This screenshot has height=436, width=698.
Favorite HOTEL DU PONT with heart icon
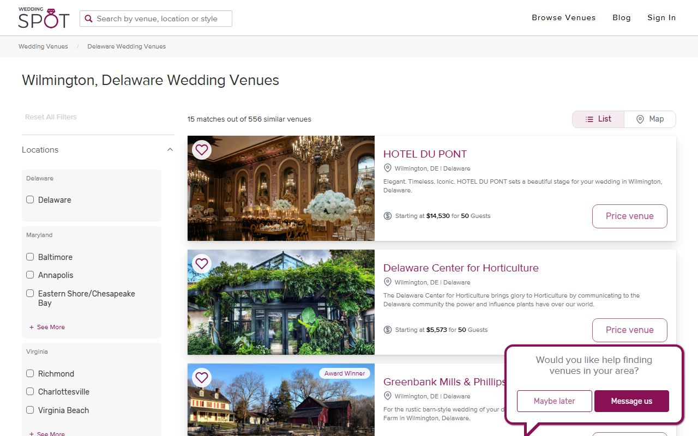click(202, 149)
